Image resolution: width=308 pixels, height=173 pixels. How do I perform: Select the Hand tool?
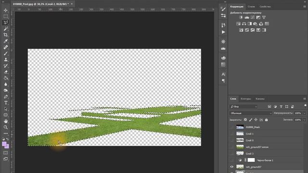point(5,121)
